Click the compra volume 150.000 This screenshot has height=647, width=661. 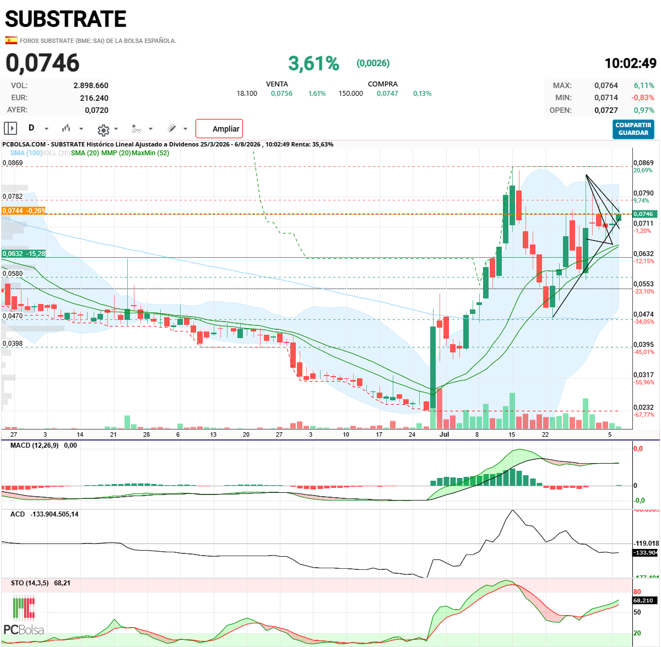tap(351, 94)
